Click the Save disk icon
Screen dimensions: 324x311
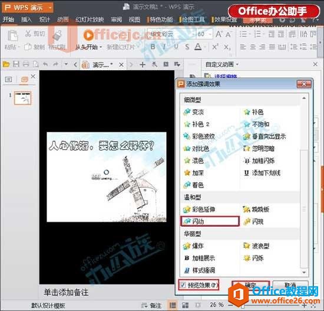pyautogui.click(x=16, y=64)
